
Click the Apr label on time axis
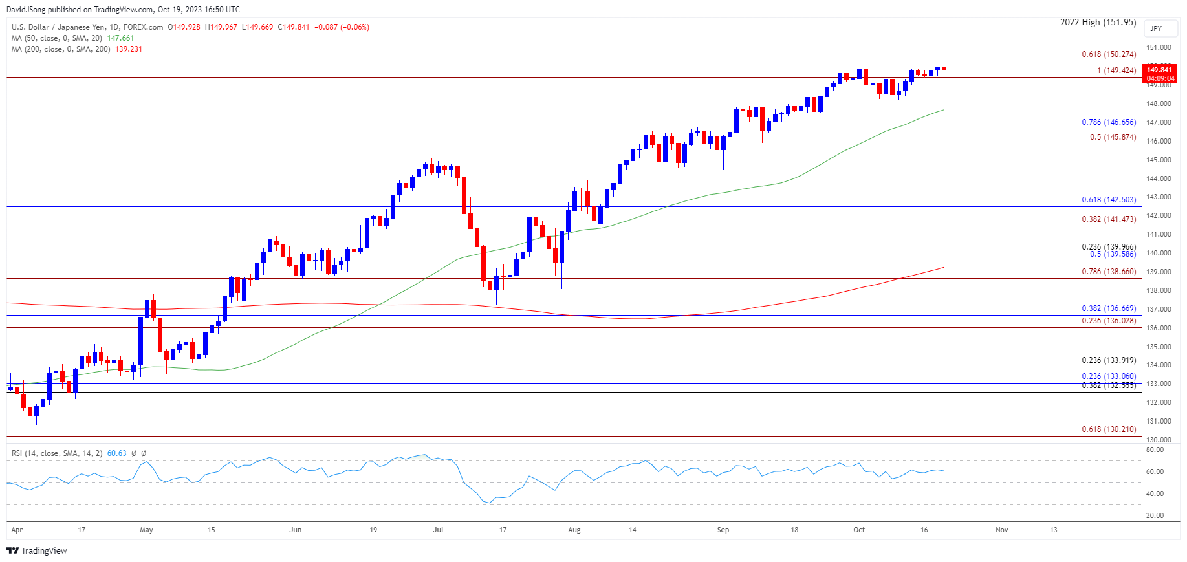click(x=17, y=530)
